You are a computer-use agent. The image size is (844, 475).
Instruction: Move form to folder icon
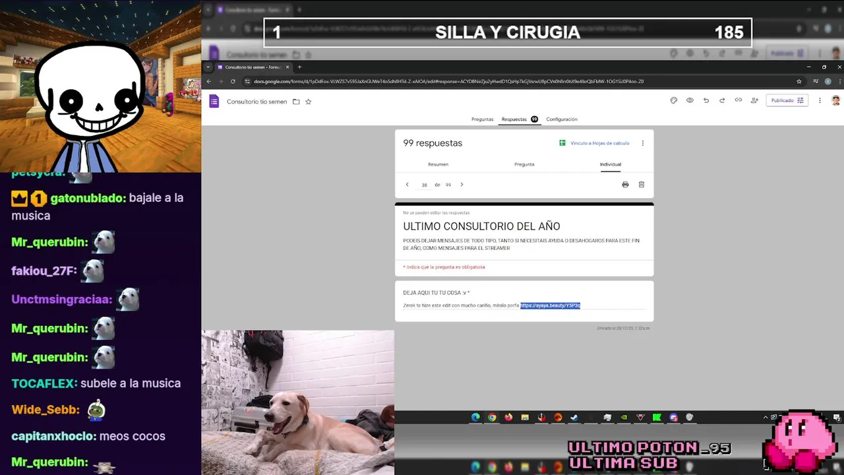(x=296, y=102)
